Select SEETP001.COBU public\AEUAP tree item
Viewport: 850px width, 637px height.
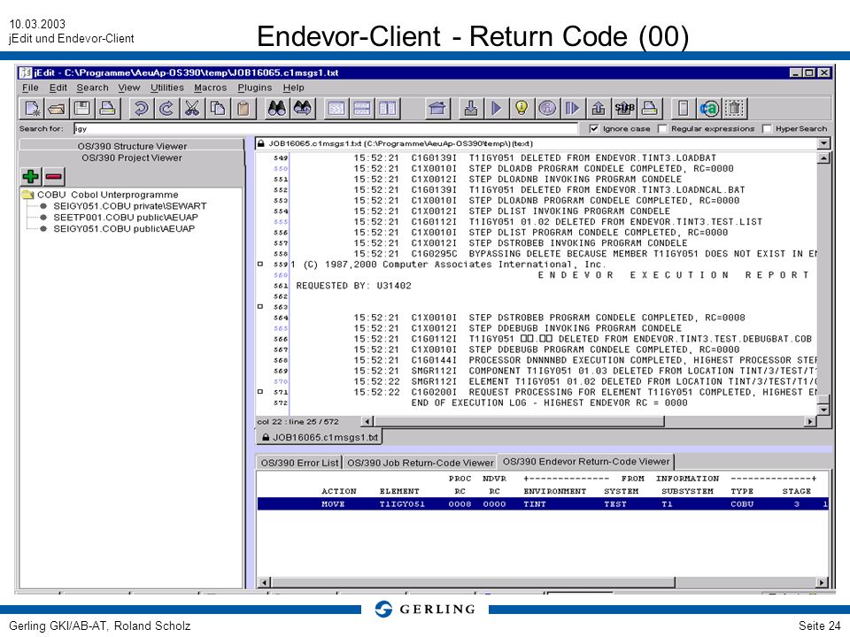point(125,218)
